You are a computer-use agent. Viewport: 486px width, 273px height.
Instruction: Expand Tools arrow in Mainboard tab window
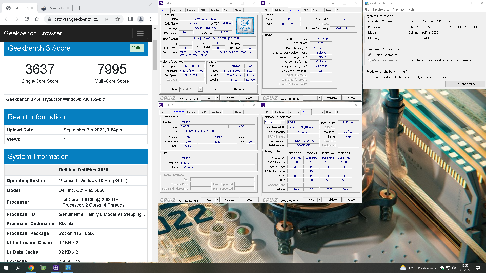(217, 200)
